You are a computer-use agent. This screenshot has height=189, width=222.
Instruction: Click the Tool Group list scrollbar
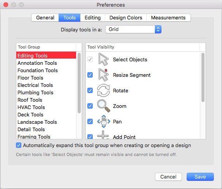[x=79, y=83]
